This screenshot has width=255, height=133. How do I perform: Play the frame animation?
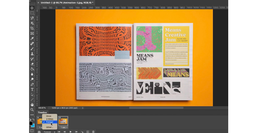coord(71,132)
